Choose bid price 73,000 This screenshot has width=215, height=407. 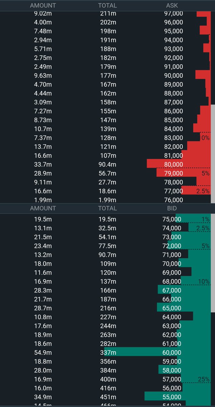pyautogui.click(x=172, y=237)
